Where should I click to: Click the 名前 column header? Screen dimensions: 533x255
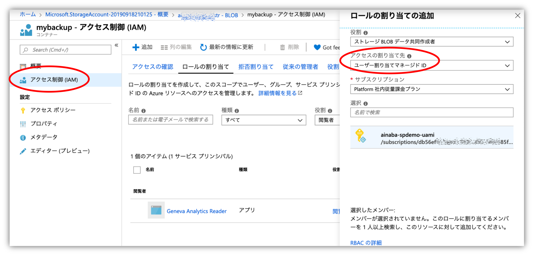click(x=150, y=170)
